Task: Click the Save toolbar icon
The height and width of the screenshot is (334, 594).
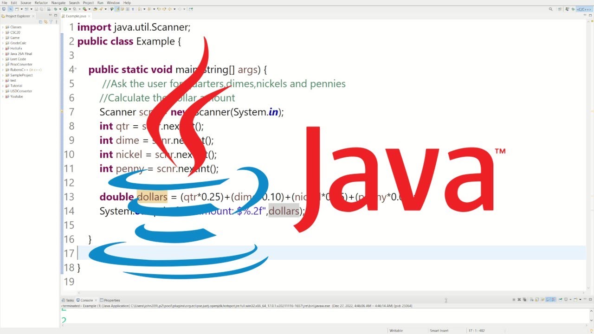Action: click(x=36, y=9)
